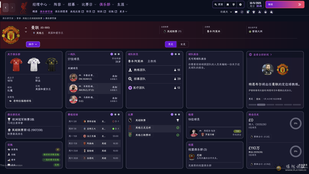Screen dimensions: 309x174
Task: Click the settings gear icon
Action: point(240,5)
